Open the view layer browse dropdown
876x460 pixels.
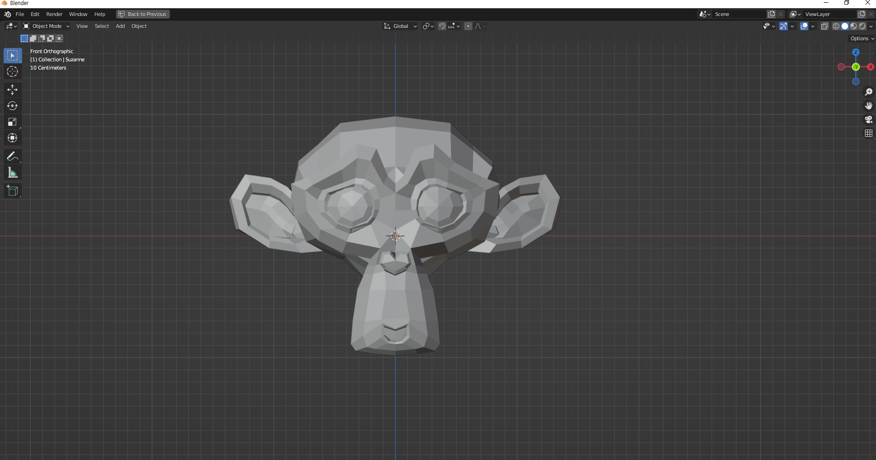click(795, 14)
